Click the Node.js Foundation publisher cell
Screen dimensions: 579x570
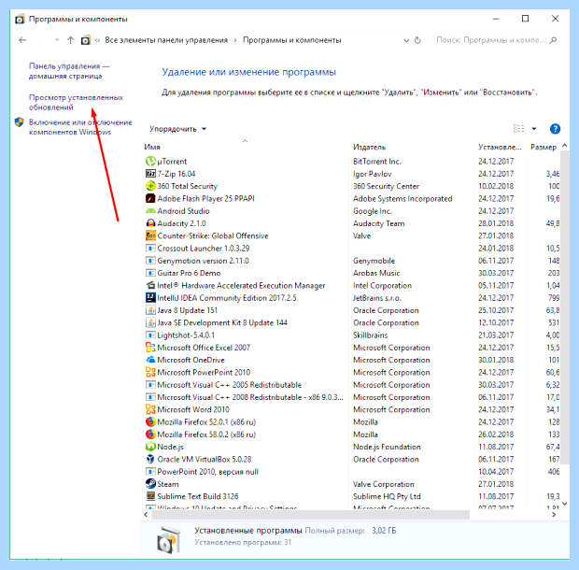(387, 447)
